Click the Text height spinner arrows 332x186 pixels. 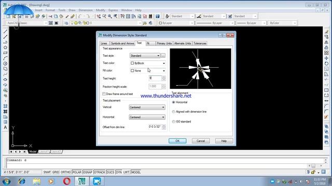pos(164,78)
